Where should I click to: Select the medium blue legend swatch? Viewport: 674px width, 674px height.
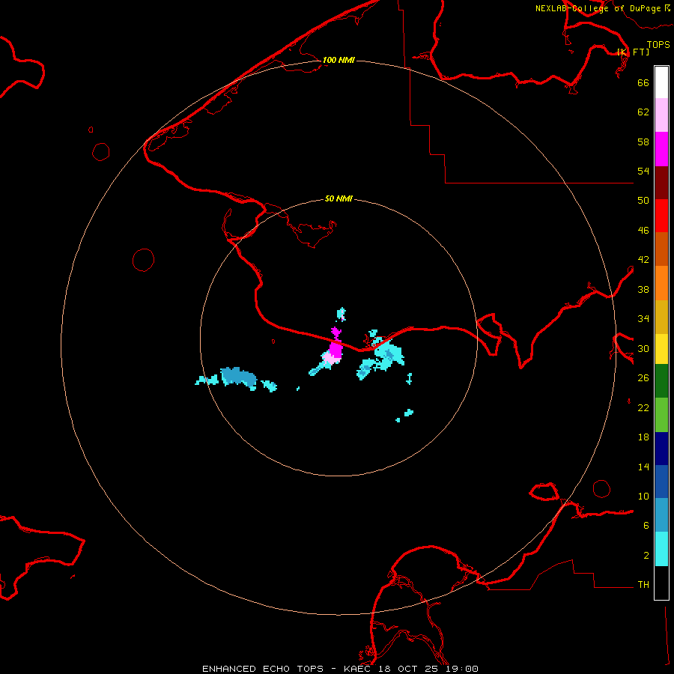point(661,482)
